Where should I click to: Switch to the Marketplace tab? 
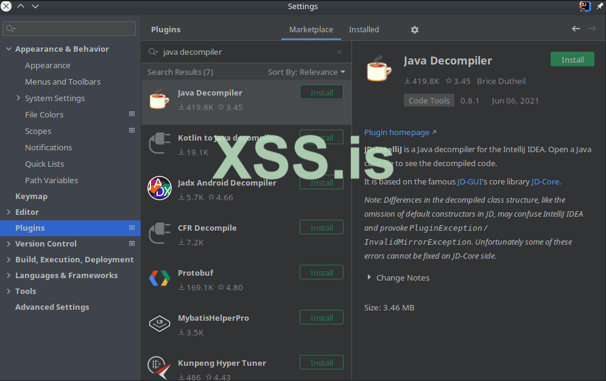(x=311, y=29)
